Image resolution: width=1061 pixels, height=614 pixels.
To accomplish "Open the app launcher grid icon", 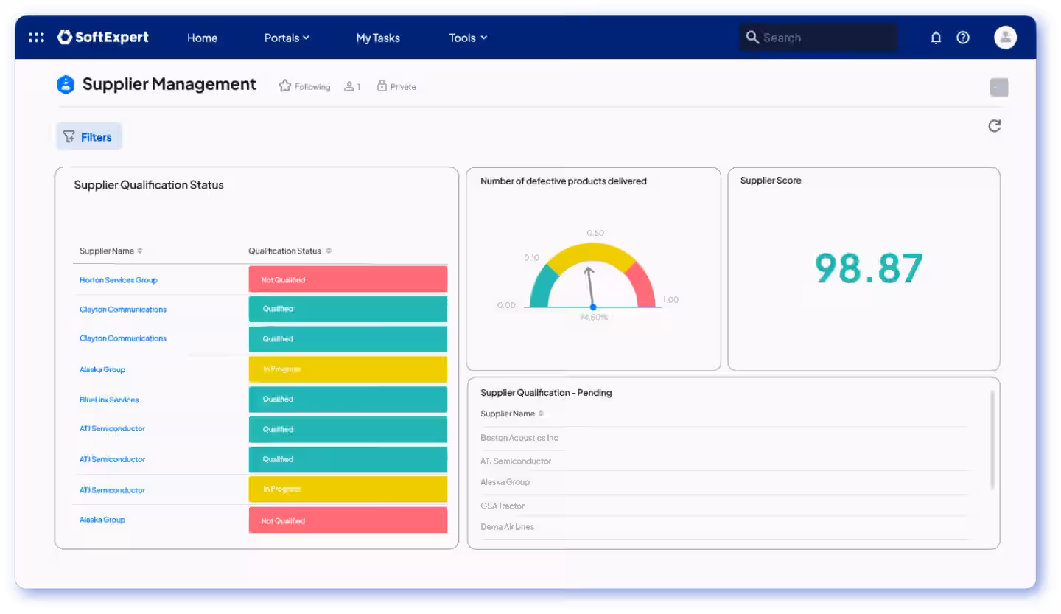I will (x=35, y=37).
